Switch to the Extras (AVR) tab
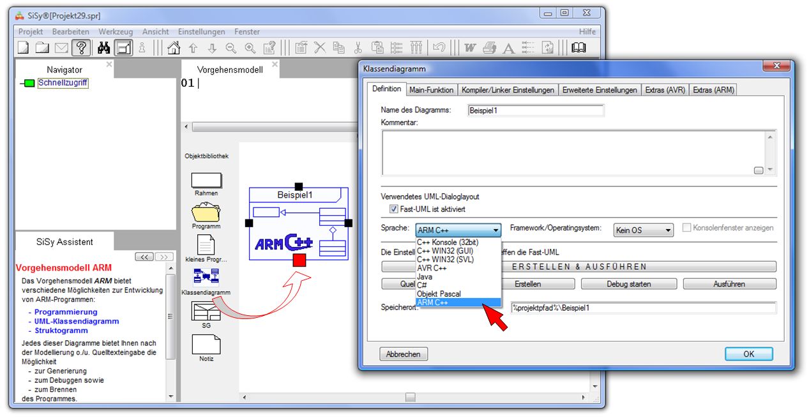Viewport: 809px width, 418px height. tap(665, 90)
